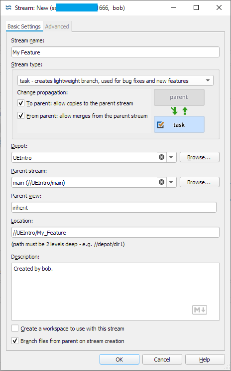
Task: Click the task stream checkmark icon
Action: (160, 125)
